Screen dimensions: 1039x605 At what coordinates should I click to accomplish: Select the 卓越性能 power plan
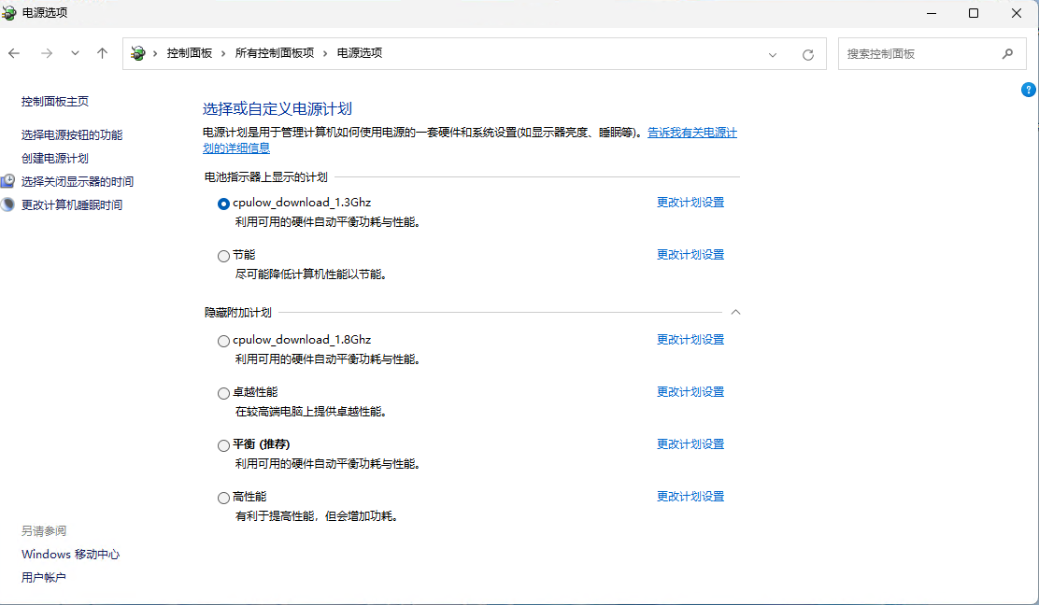pyautogui.click(x=223, y=393)
